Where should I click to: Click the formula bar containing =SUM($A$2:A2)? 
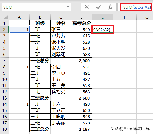point(136,7)
